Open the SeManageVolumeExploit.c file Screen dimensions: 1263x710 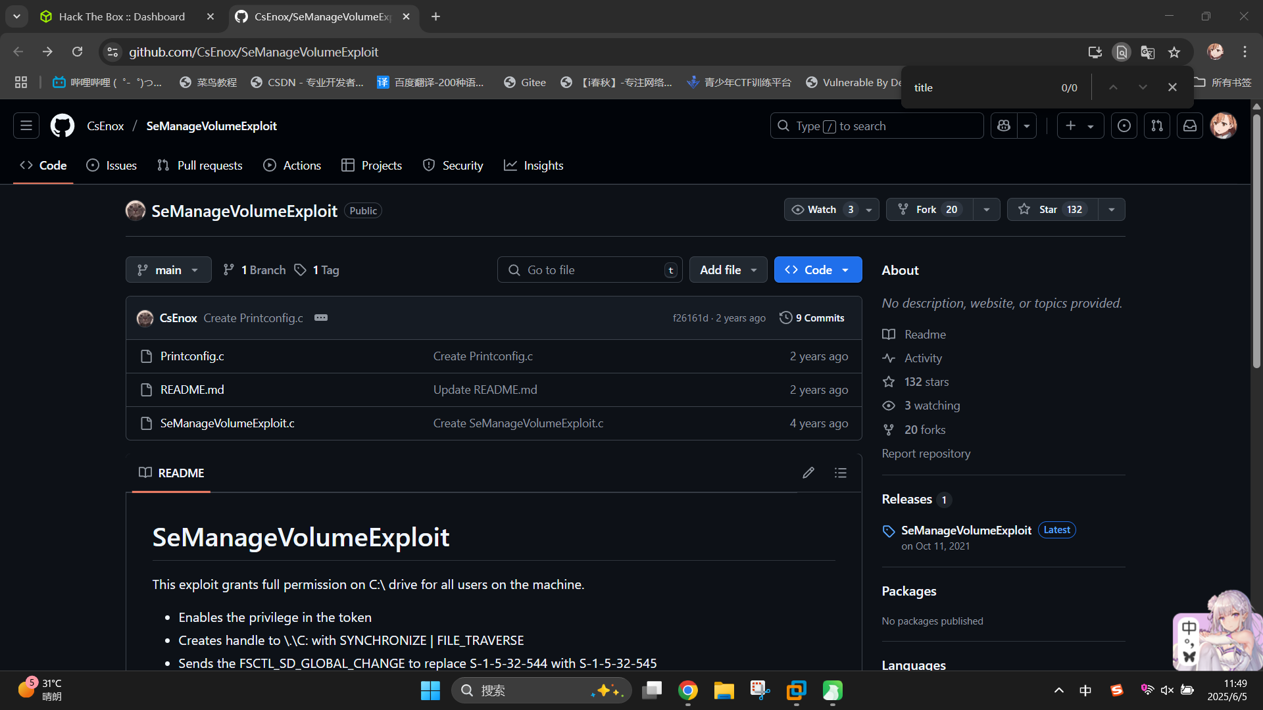point(227,423)
